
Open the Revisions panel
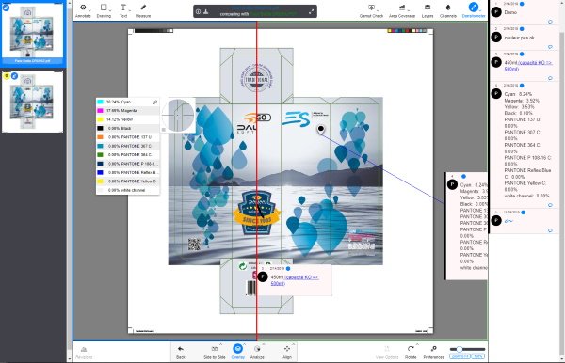84,353
